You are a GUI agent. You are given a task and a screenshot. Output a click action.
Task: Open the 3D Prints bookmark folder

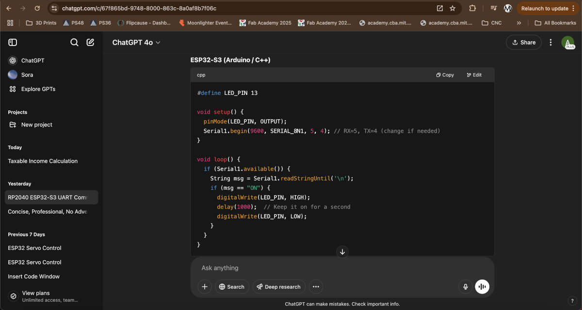[41, 23]
